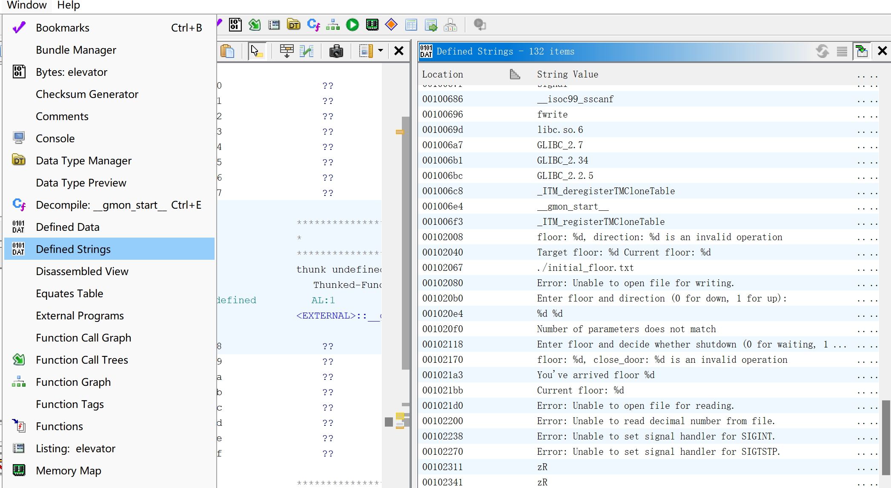Open Console from the Window menu
The width and height of the screenshot is (891, 488).
pyautogui.click(x=109, y=138)
